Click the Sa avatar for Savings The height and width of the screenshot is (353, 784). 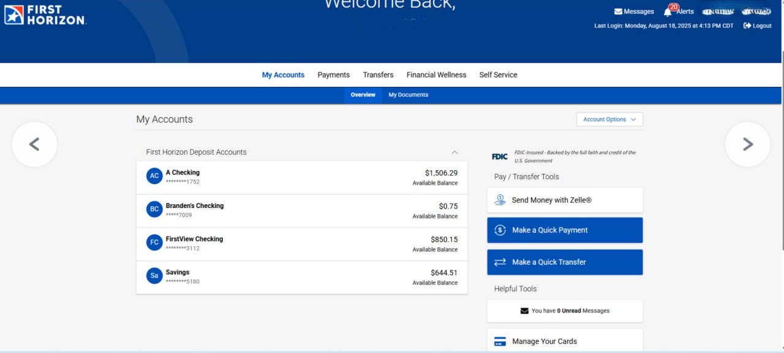pos(154,276)
